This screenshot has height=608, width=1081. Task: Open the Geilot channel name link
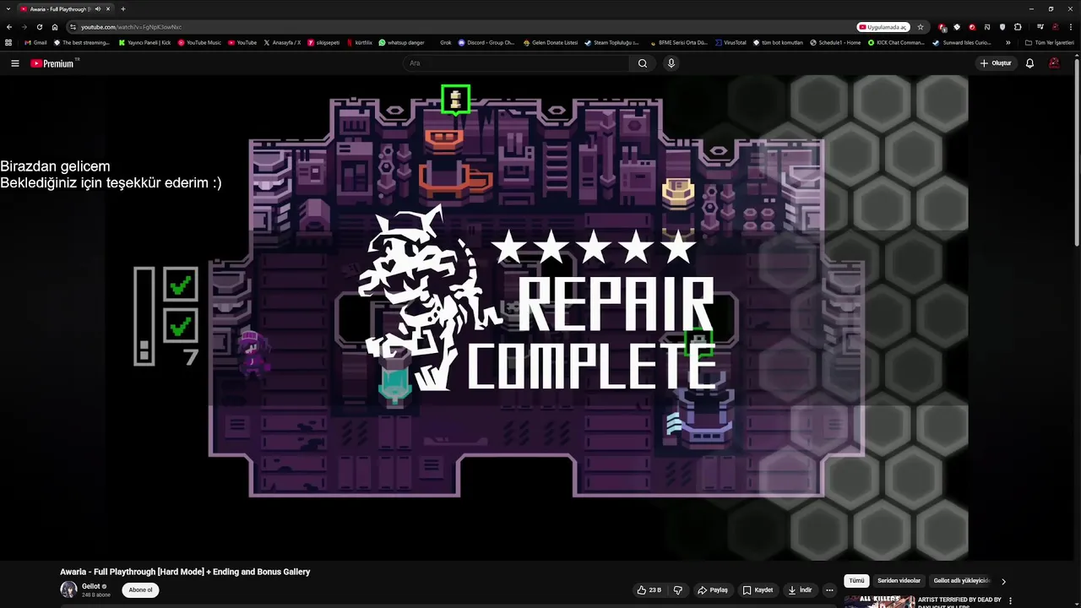[90, 586]
